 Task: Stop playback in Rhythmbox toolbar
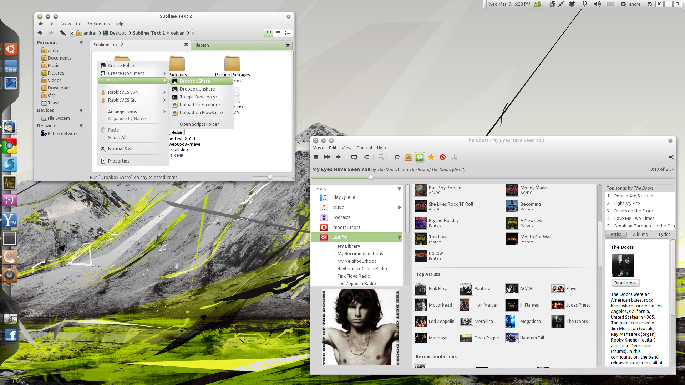tap(316, 157)
